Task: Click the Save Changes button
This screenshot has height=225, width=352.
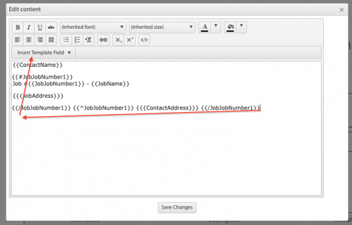Action: click(177, 207)
